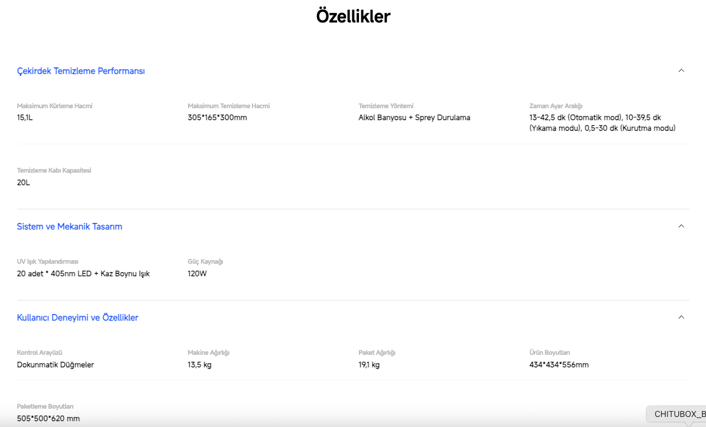Collapse the Çekirdek Temizleme Performansı chevron
The height and width of the screenshot is (427, 706).
[681, 71]
